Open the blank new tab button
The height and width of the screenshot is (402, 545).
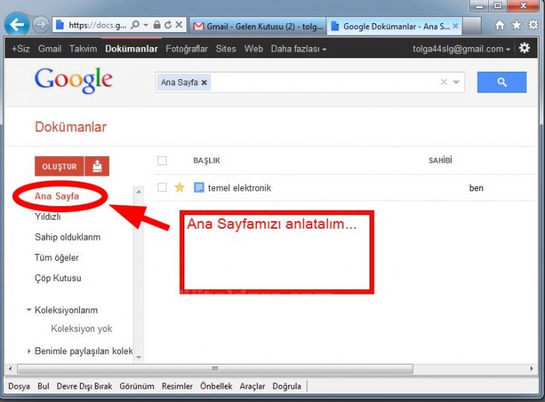coord(472,25)
